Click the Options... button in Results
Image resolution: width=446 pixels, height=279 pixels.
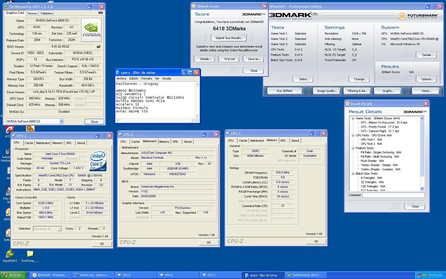[428, 79]
